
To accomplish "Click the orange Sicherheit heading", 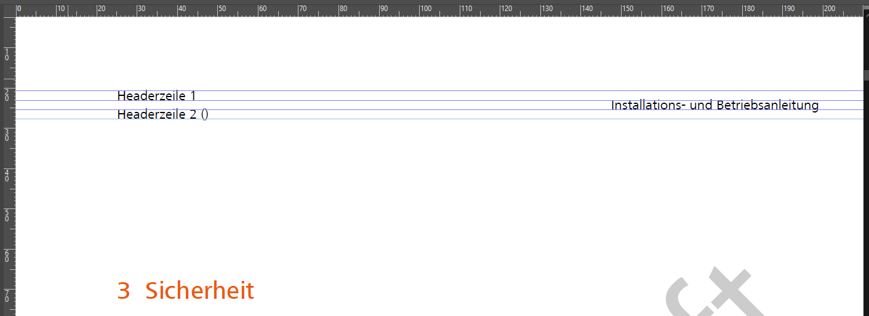I will coord(199,290).
